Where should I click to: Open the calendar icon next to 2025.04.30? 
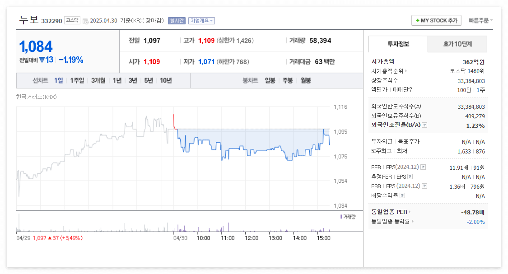[x=84, y=20]
